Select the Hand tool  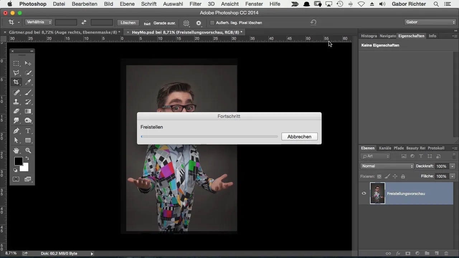(16, 150)
